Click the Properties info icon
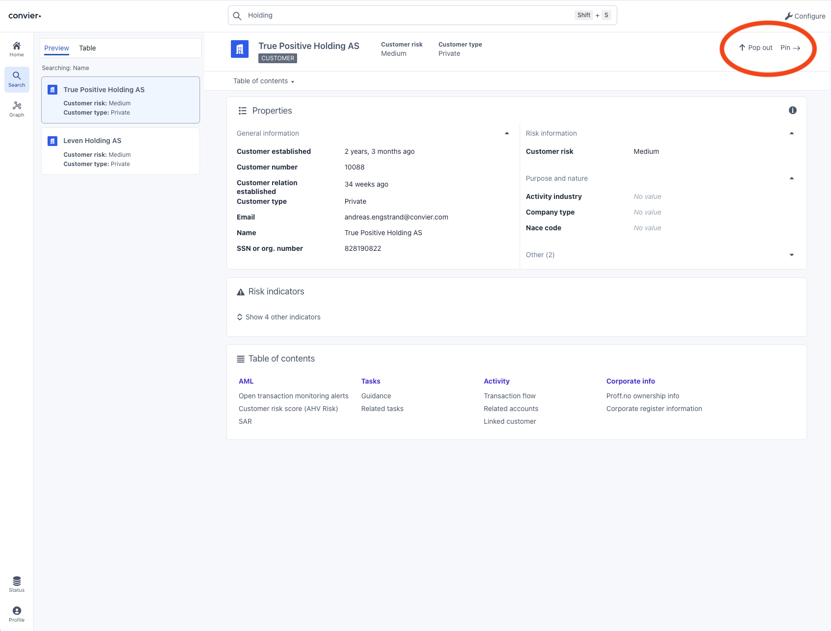This screenshot has height=631, width=831. pyautogui.click(x=793, y=110)
